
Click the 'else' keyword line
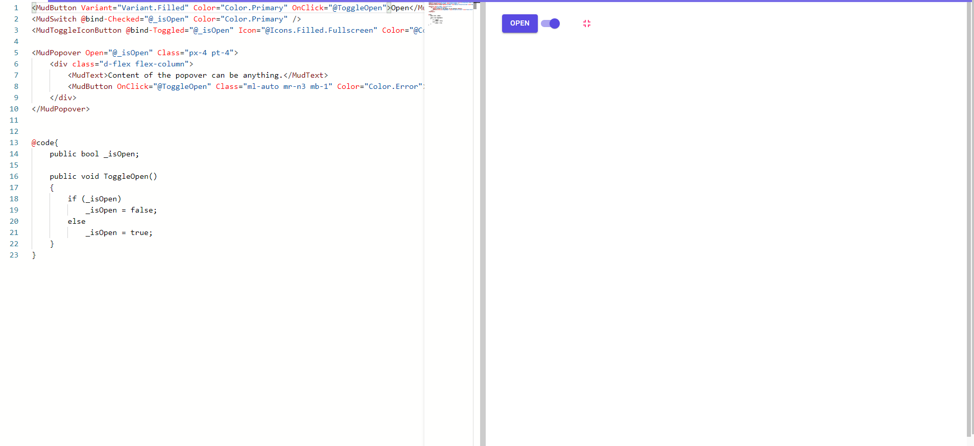click(x=77, y=221)
